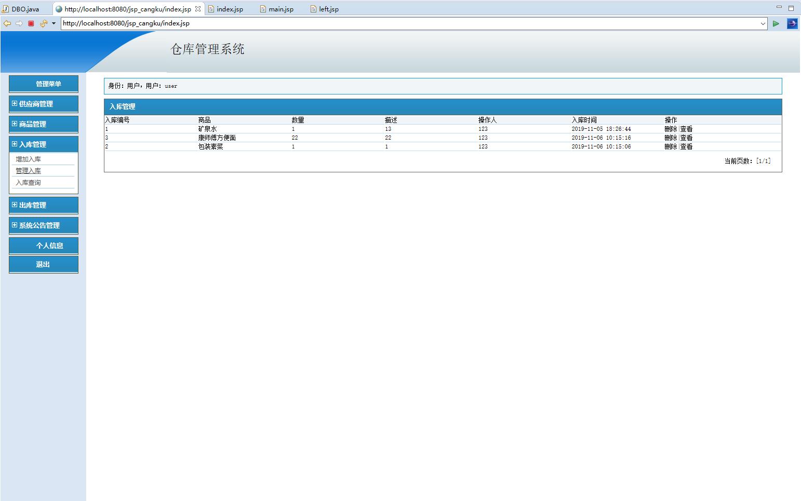Screen dimensions: 801x501
Task: Close the localhost browser tab
Action: point(198,9)
